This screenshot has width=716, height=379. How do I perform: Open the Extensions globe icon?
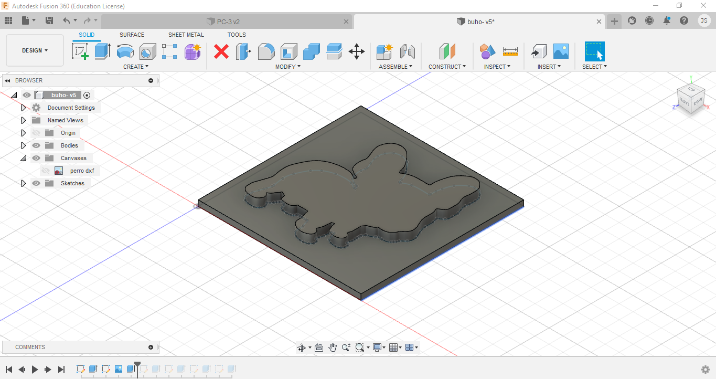[x=632, y=20]
